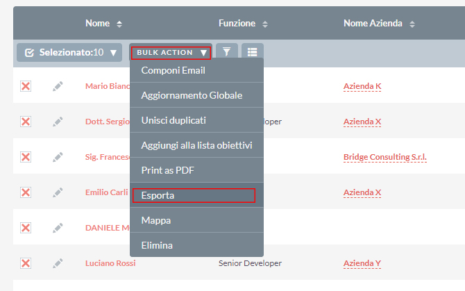The width and height of the screenshot is (465, 291).
Task: Click the edit pencil for Luciano Rossi
Action: (x=58, y=263)
